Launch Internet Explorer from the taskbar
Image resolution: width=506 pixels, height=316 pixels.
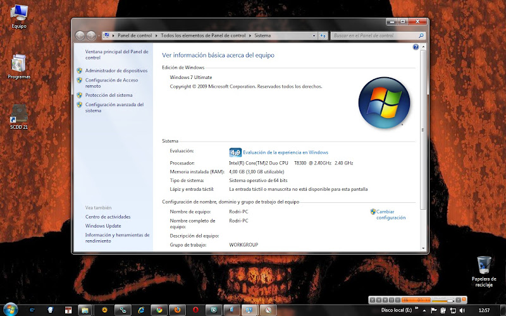point(141,310)
